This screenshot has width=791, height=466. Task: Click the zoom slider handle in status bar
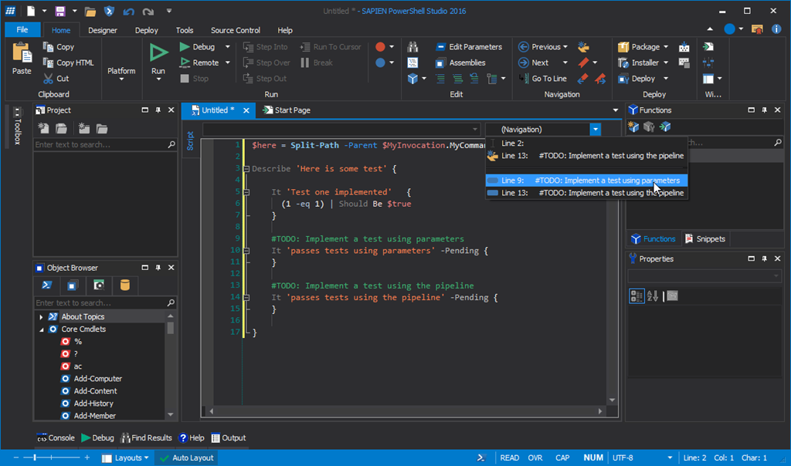35,458
